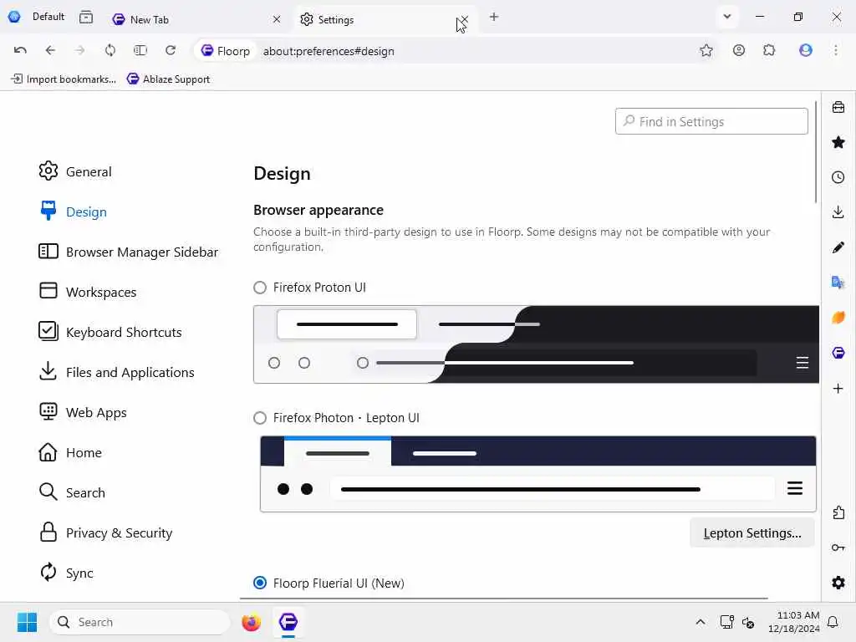Click the Firefox Proton UI preview thumbnail
856x642 pixels.
(x=536, y=344)
